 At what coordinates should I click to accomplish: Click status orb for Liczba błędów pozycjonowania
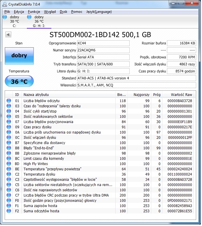9,122
